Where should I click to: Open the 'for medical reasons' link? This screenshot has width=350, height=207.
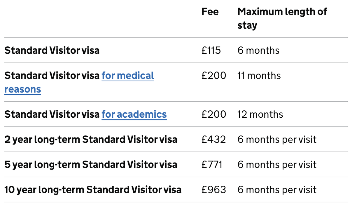127,76
